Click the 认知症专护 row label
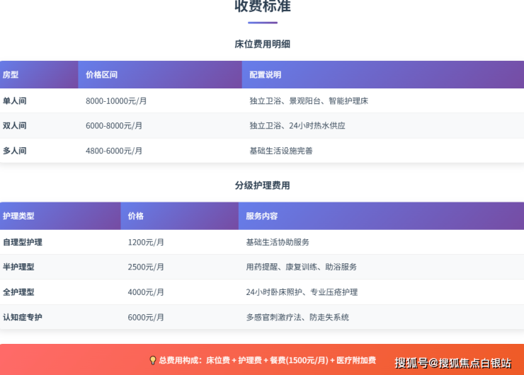The height and width of the screenshot is (375, 524). [23, 317]
